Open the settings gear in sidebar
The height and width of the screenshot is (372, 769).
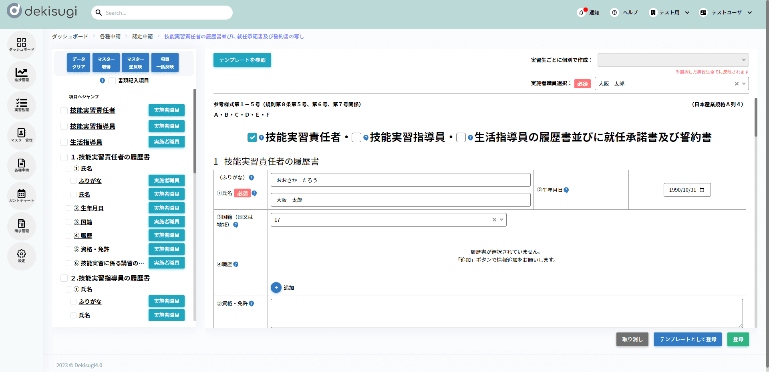click(22, 256)
